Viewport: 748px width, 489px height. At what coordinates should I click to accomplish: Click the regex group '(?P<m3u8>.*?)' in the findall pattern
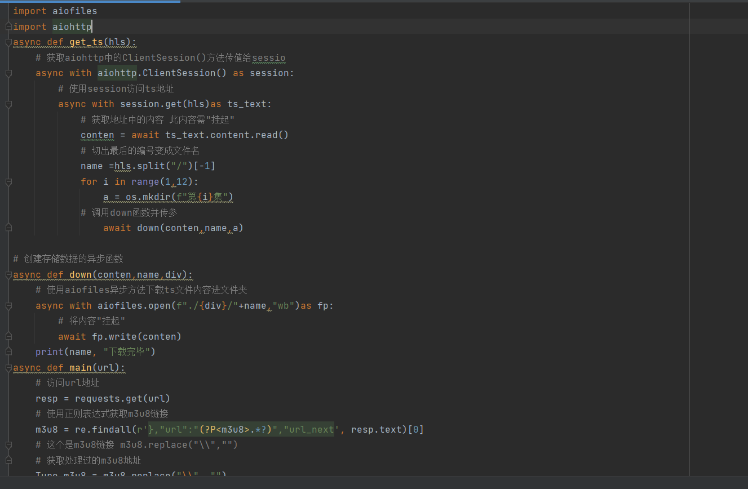(x=236, y=430)
